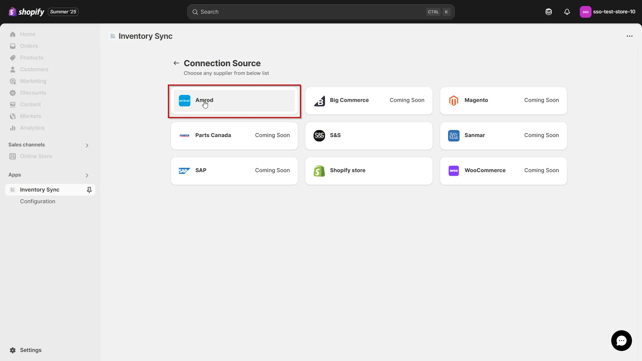Click Coming Soon on the SAP card
The image size is (642, 361).
pos(272,170)
